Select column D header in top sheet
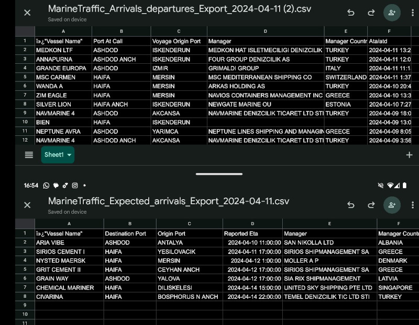419x325 pixels. [x=265, y=31]
